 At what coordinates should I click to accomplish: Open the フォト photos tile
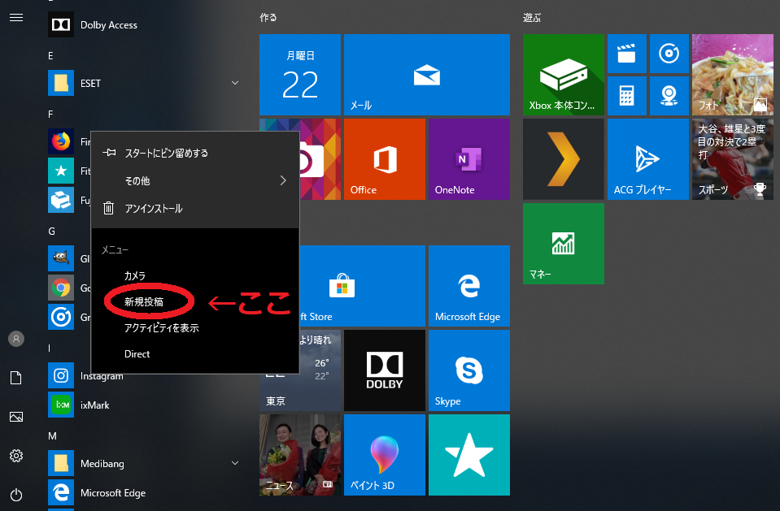[x=733, y=75]
